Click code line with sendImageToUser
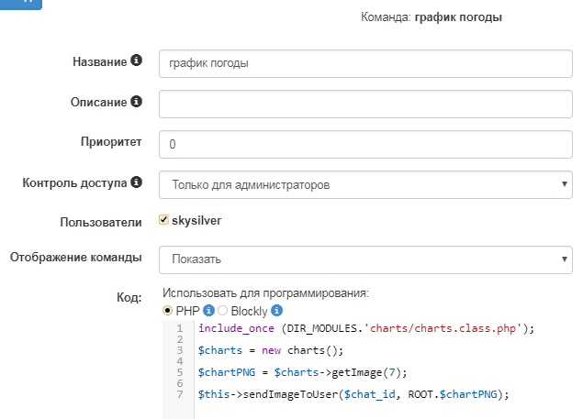583x419 pixels. 353,394
